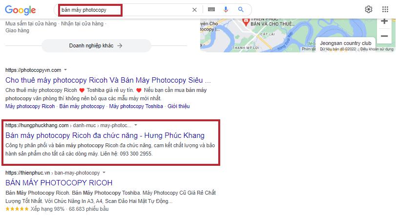This screenshot has height=224, width=396.
Task: Open the Máy photocopy Toshiba sitelink
Action: click(136, 107)
